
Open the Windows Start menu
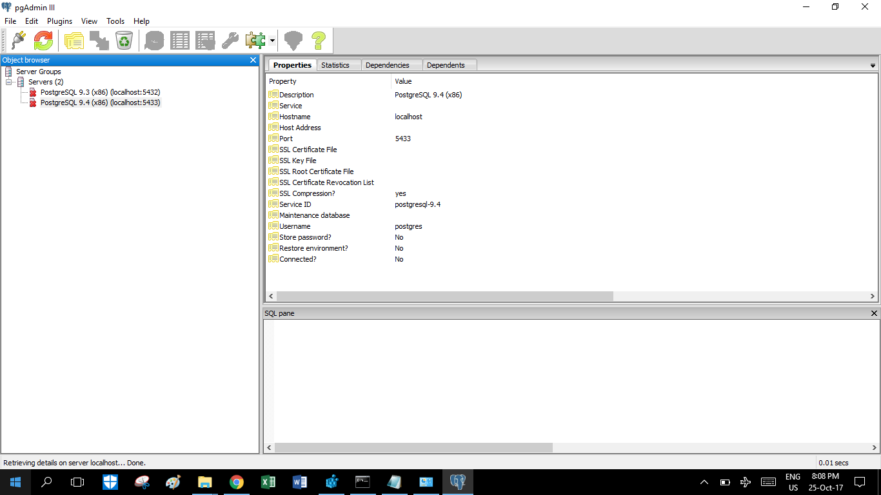pos(15,481)
